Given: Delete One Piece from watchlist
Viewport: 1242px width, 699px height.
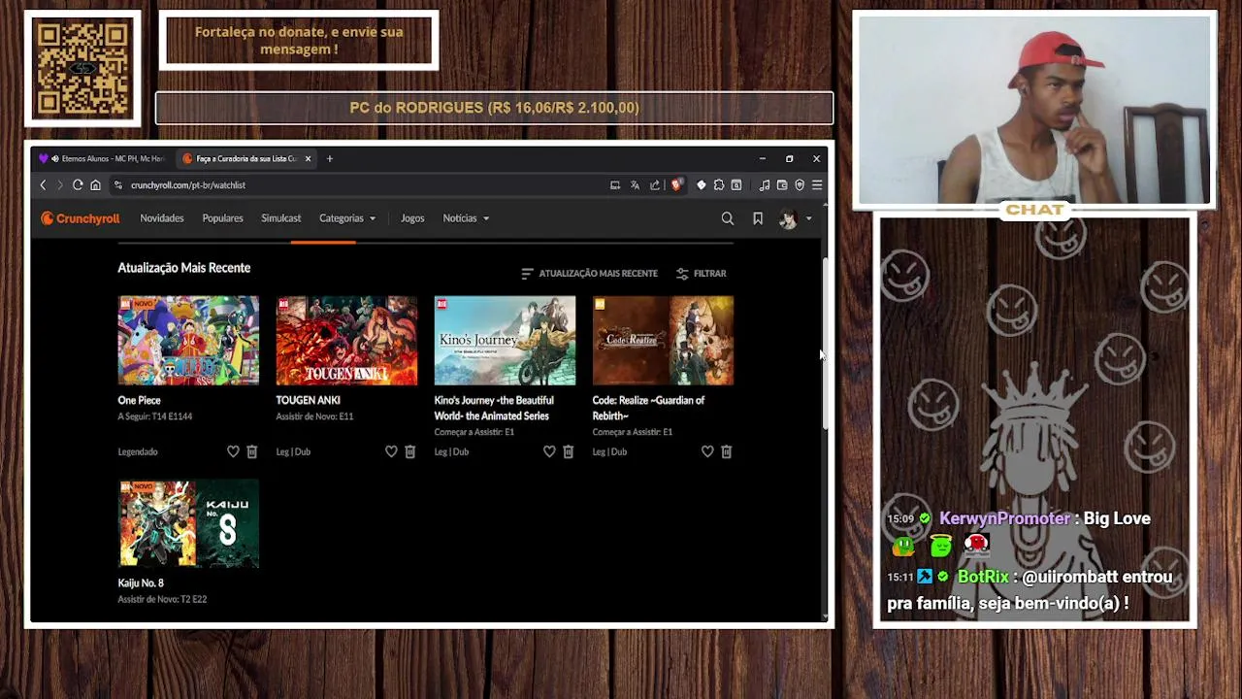Looking at the screenshot, I should tap(252, 451).
